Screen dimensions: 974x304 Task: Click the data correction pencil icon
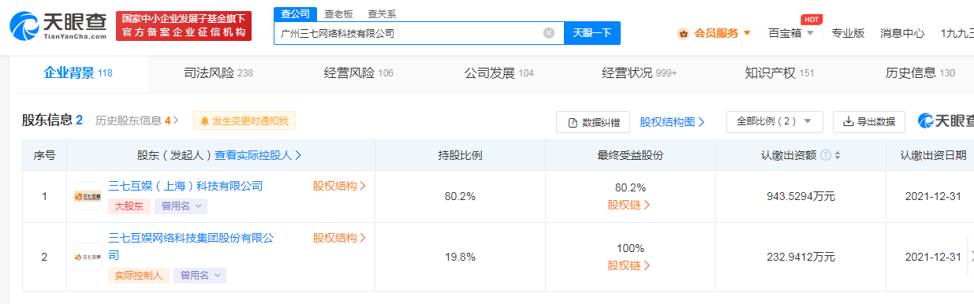tap(573, 122)
